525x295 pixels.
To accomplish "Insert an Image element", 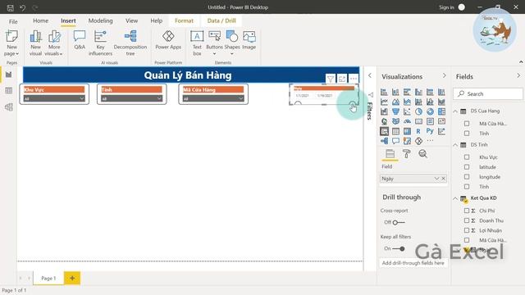I will (249, 40).
